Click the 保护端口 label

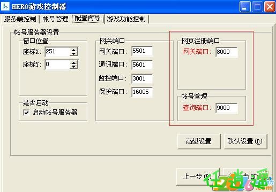(113, 92)
